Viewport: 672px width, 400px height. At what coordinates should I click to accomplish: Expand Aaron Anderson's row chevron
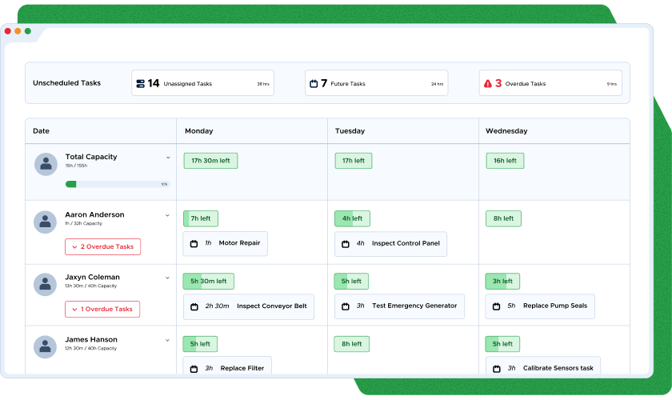tap(168, 215)
